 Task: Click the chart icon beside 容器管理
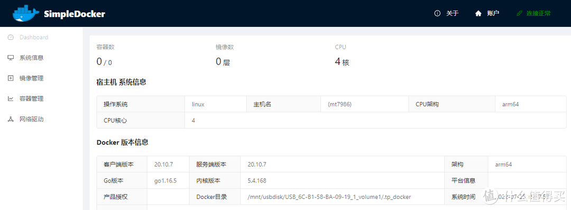[11, 99]
